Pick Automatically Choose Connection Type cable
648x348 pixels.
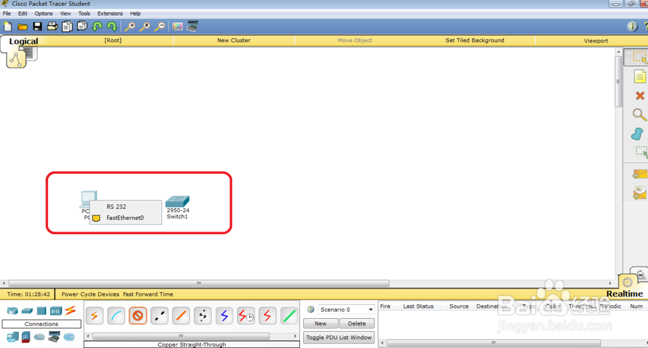tap(95, 316)
